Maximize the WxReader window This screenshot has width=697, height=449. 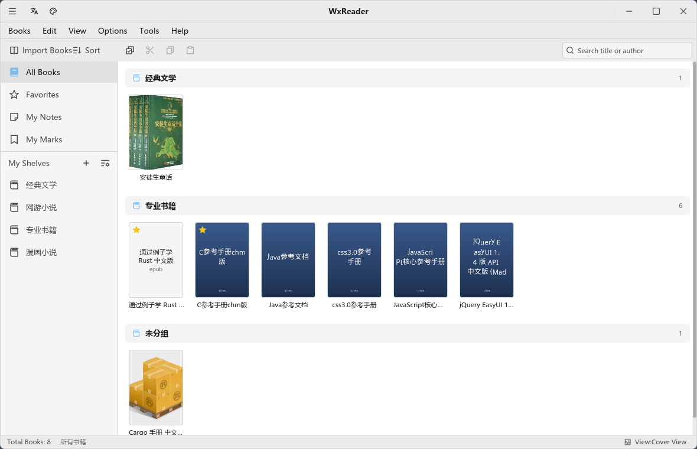(x=656, y=11)
